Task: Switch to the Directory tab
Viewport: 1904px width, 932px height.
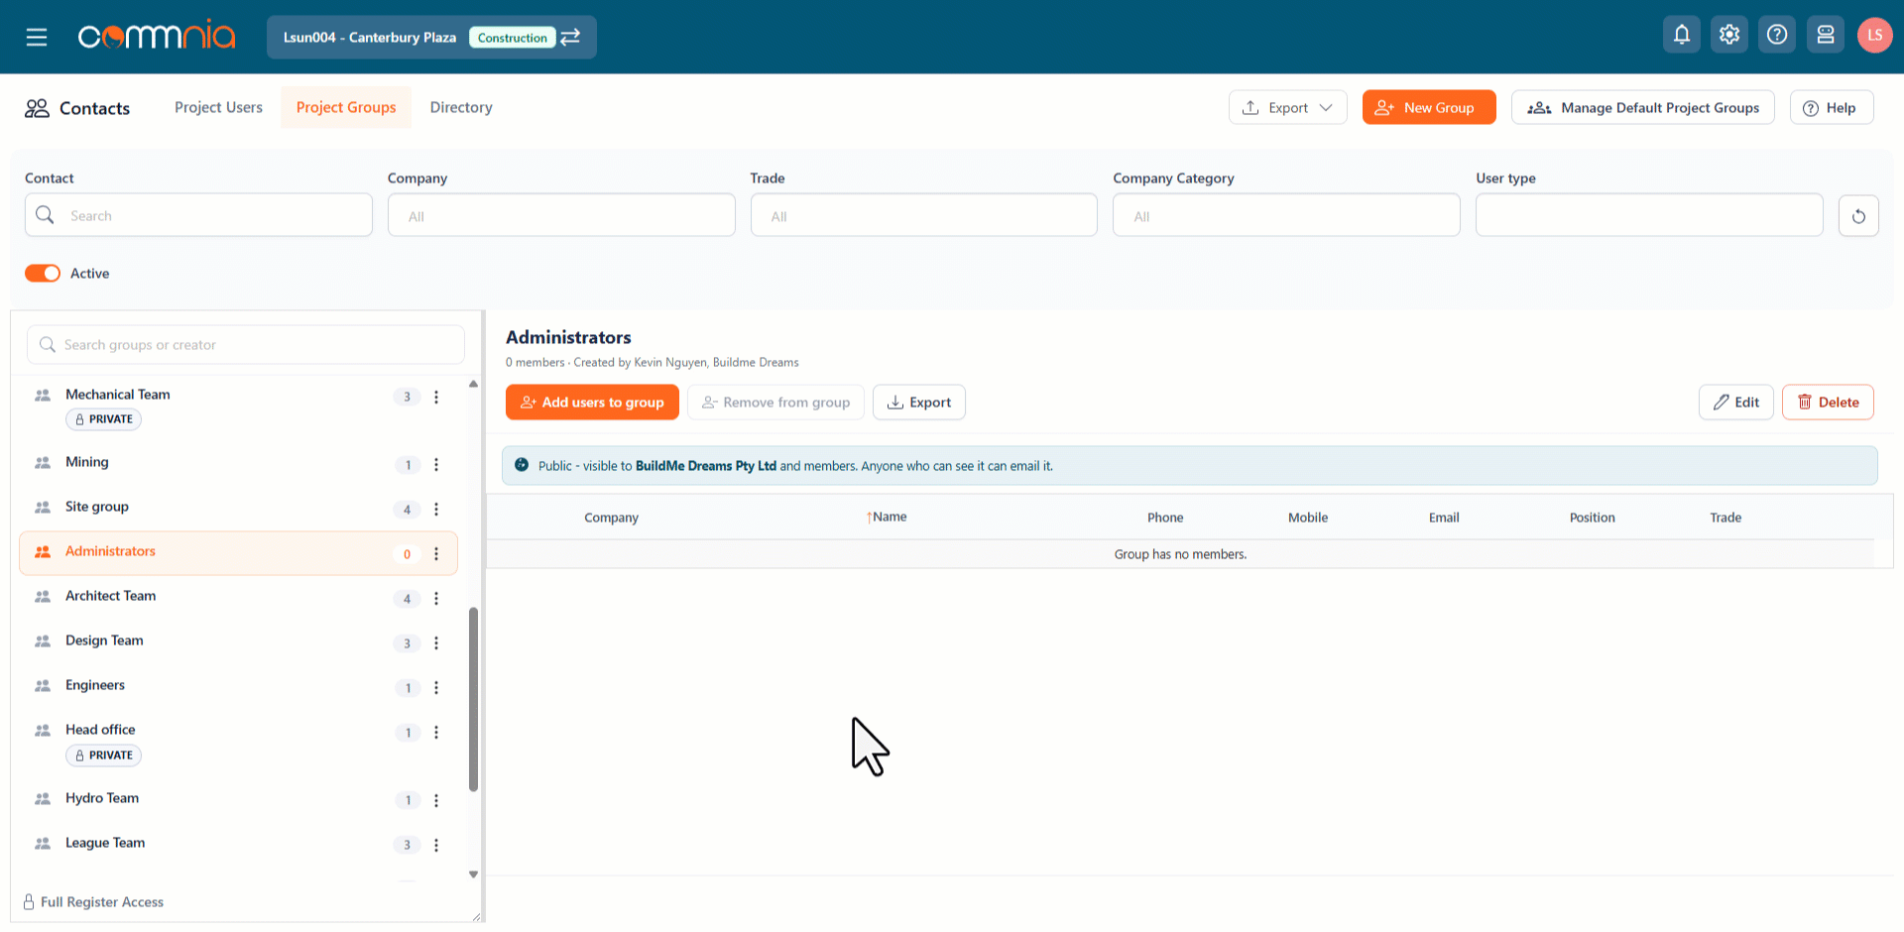Action: [461, 107]
